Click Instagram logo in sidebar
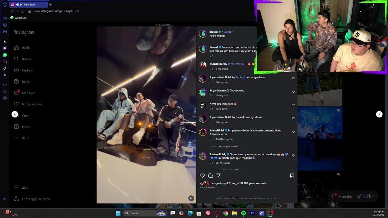Screen dimensions: 388x218 click(x=24, y=32)
